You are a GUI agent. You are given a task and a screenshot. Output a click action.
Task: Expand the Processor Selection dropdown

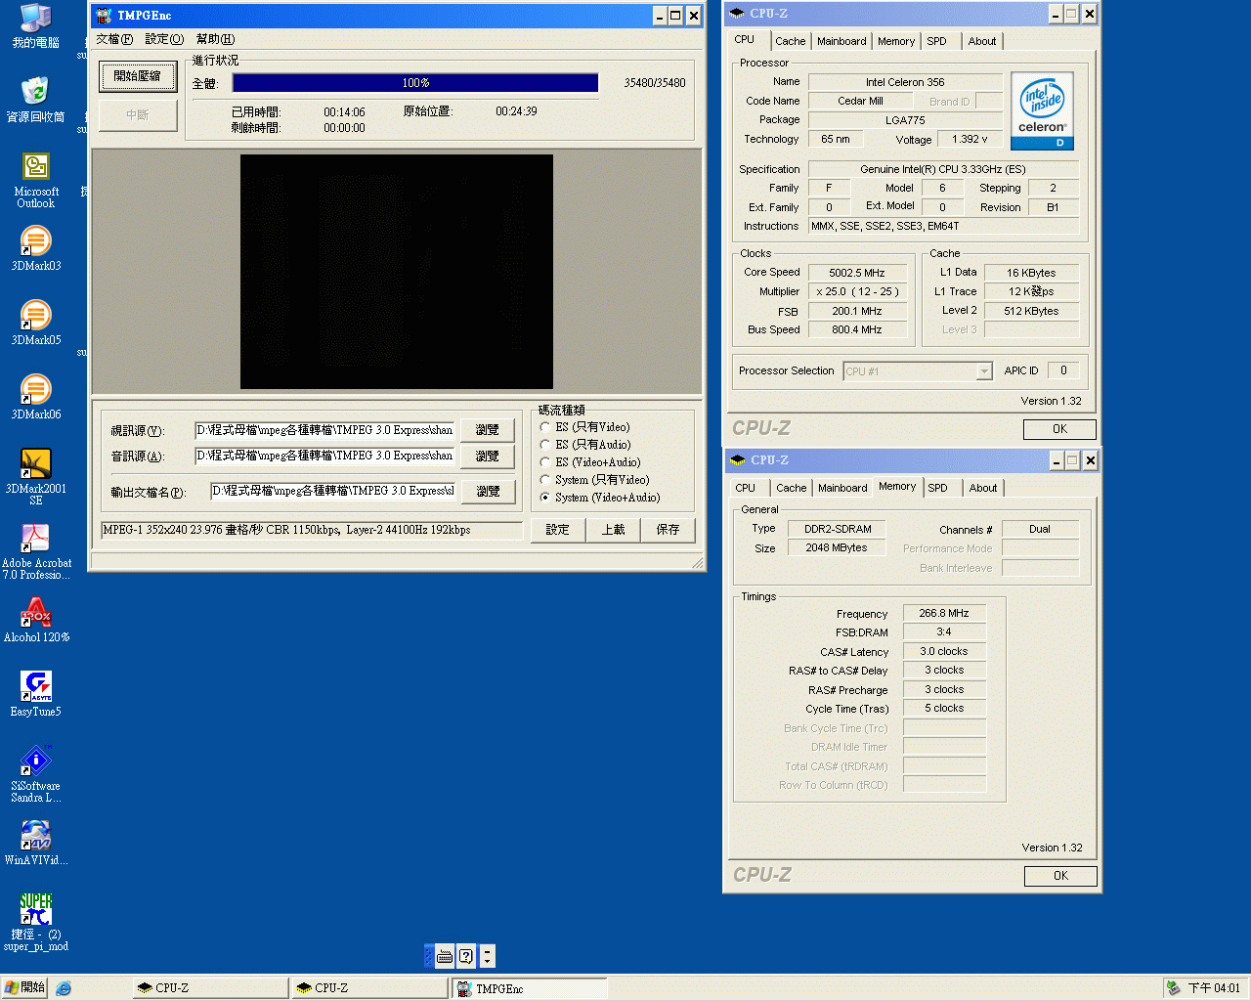[984, 371]
